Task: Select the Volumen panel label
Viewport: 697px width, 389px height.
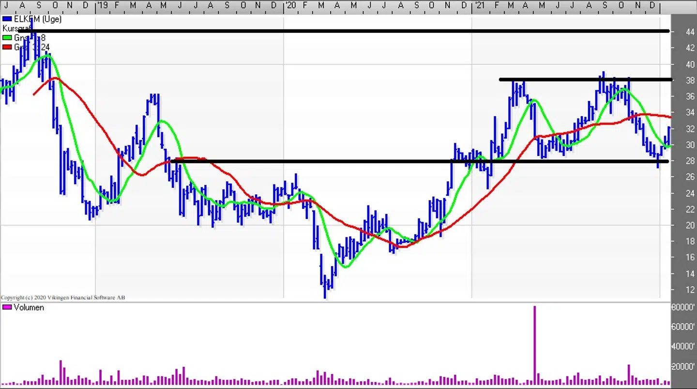Action: 29,308
